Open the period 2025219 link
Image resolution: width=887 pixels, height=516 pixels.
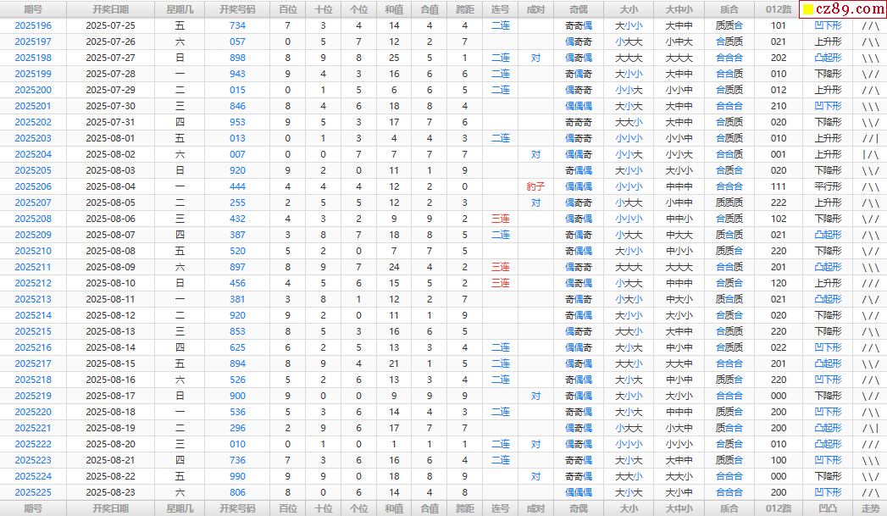coord(33,396)
